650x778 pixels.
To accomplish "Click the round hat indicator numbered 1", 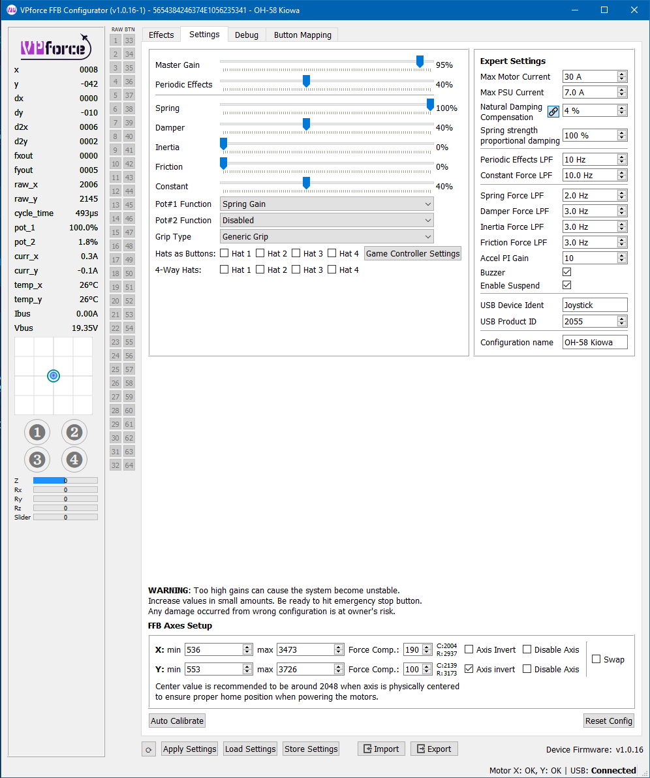I will coord(37,432).
